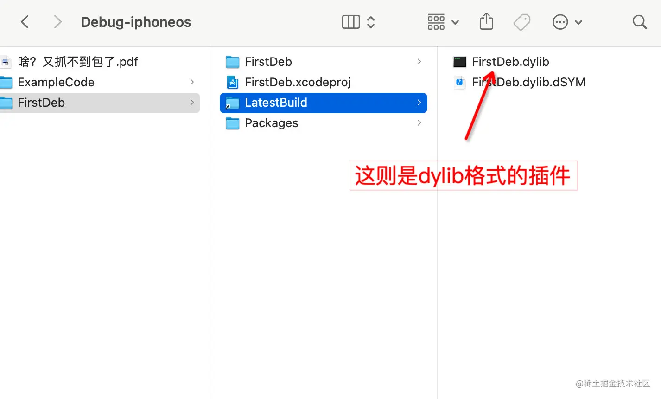Click the Xcode project file icon
Image resolution: width=661 pixels, height=399 pixels.
tap(232, 82)
